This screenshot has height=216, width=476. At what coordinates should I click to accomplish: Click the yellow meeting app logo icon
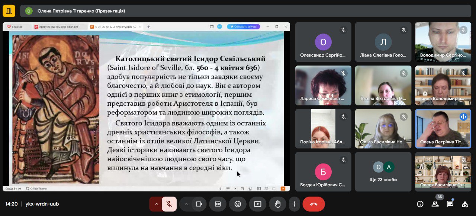9,11
